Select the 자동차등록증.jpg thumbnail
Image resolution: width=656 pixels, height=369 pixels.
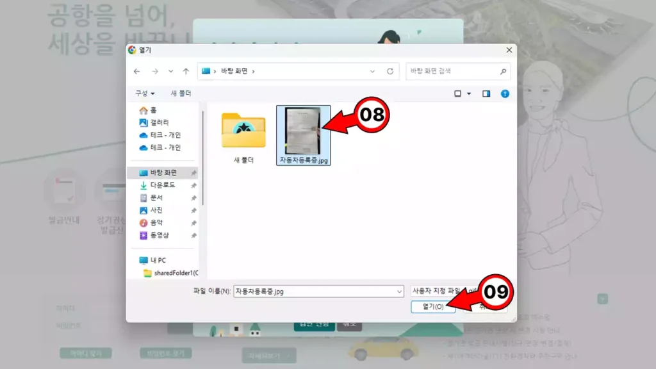pos(303,131)
